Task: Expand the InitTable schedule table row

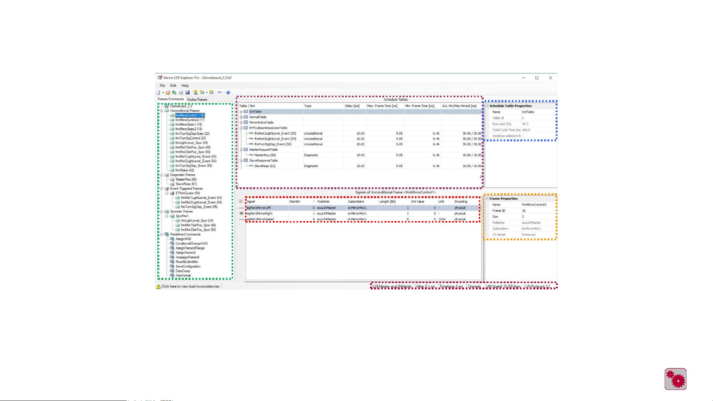Action: [241, 112]
